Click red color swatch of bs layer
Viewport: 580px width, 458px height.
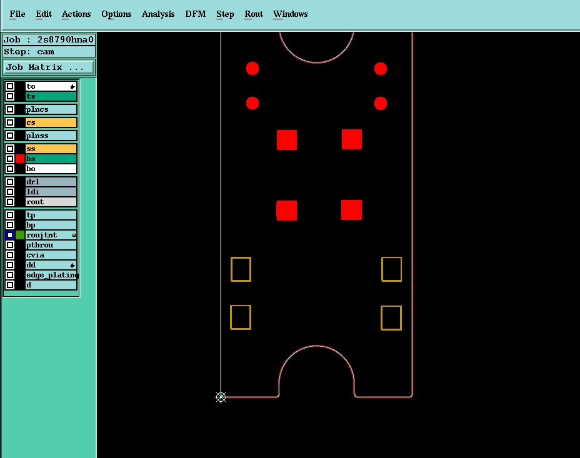click(20, 159)
